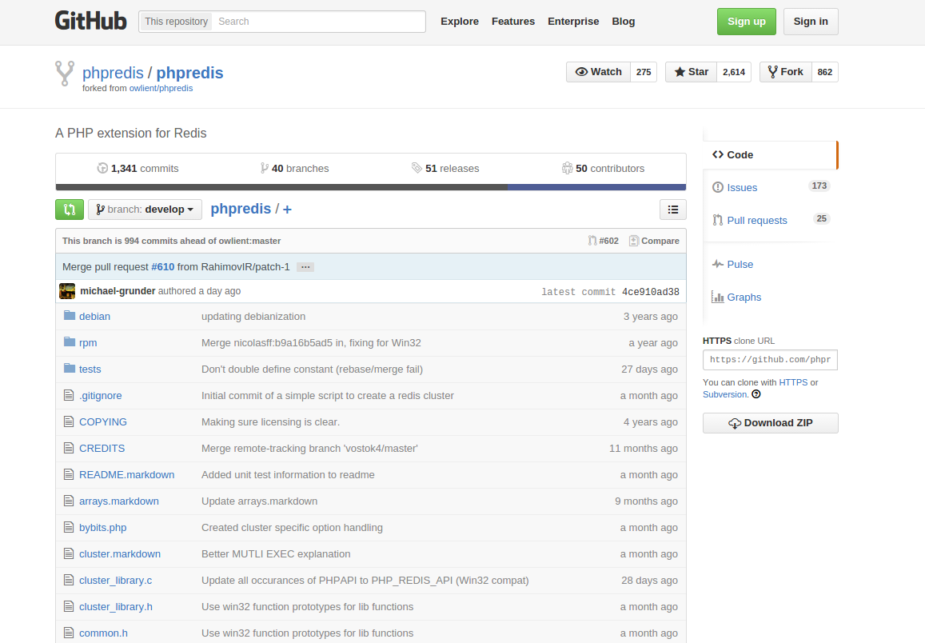
Task: Click the Watch button
Action: click(598, 72)
